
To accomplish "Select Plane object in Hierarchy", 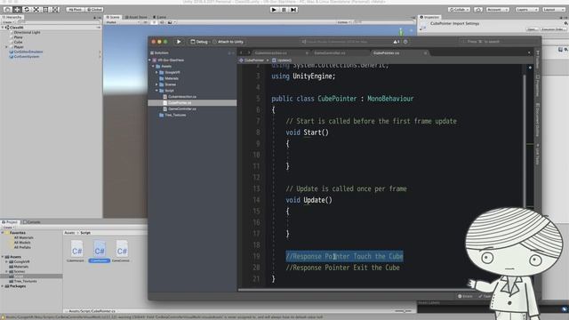I will [x=18, y=37].
